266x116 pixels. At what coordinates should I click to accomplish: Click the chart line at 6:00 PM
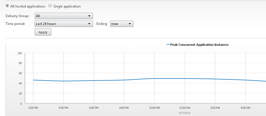[x=94, y=80]
